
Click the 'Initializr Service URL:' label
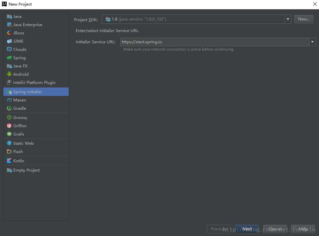[x=96, y=42]
